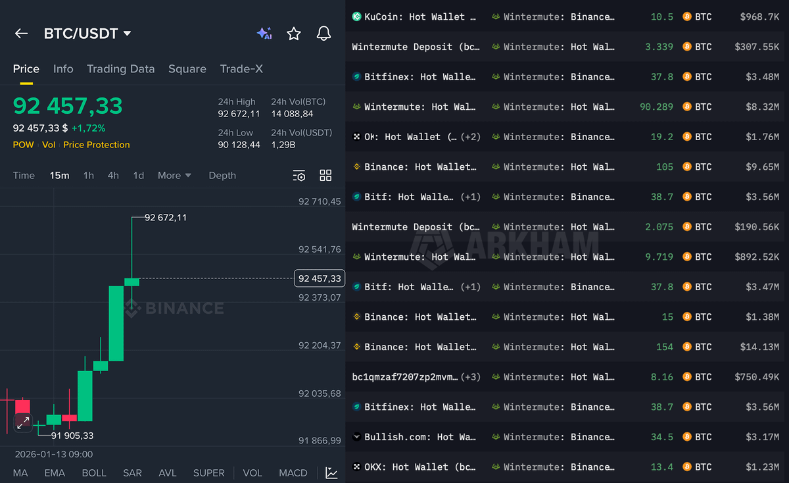Click the Price Protection tag
This screenshot has width=789, height=483.
97,145
